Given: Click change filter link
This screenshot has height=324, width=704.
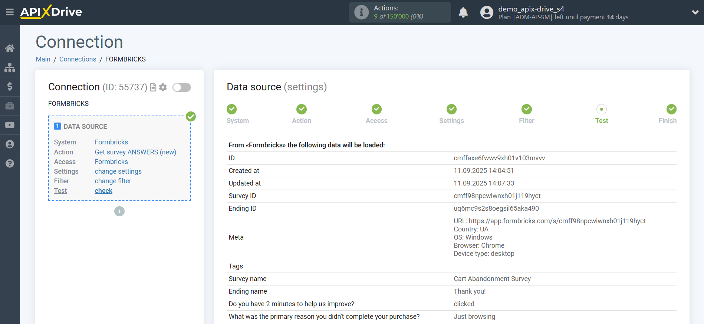Looking at the screenshot, I should coord(113,181).
